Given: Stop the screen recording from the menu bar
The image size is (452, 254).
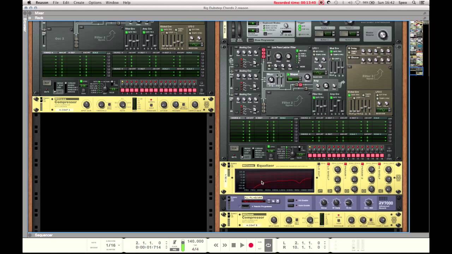Looking at the screenshot, I should [321, 2].
